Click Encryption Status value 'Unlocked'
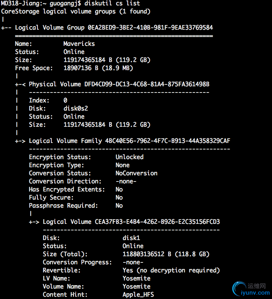The height and width of the screenshot is (299, 272). point(130,157)
